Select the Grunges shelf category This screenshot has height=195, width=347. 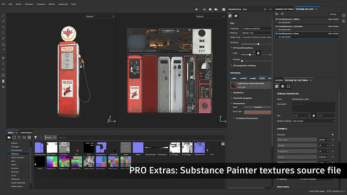coord(15,147)
